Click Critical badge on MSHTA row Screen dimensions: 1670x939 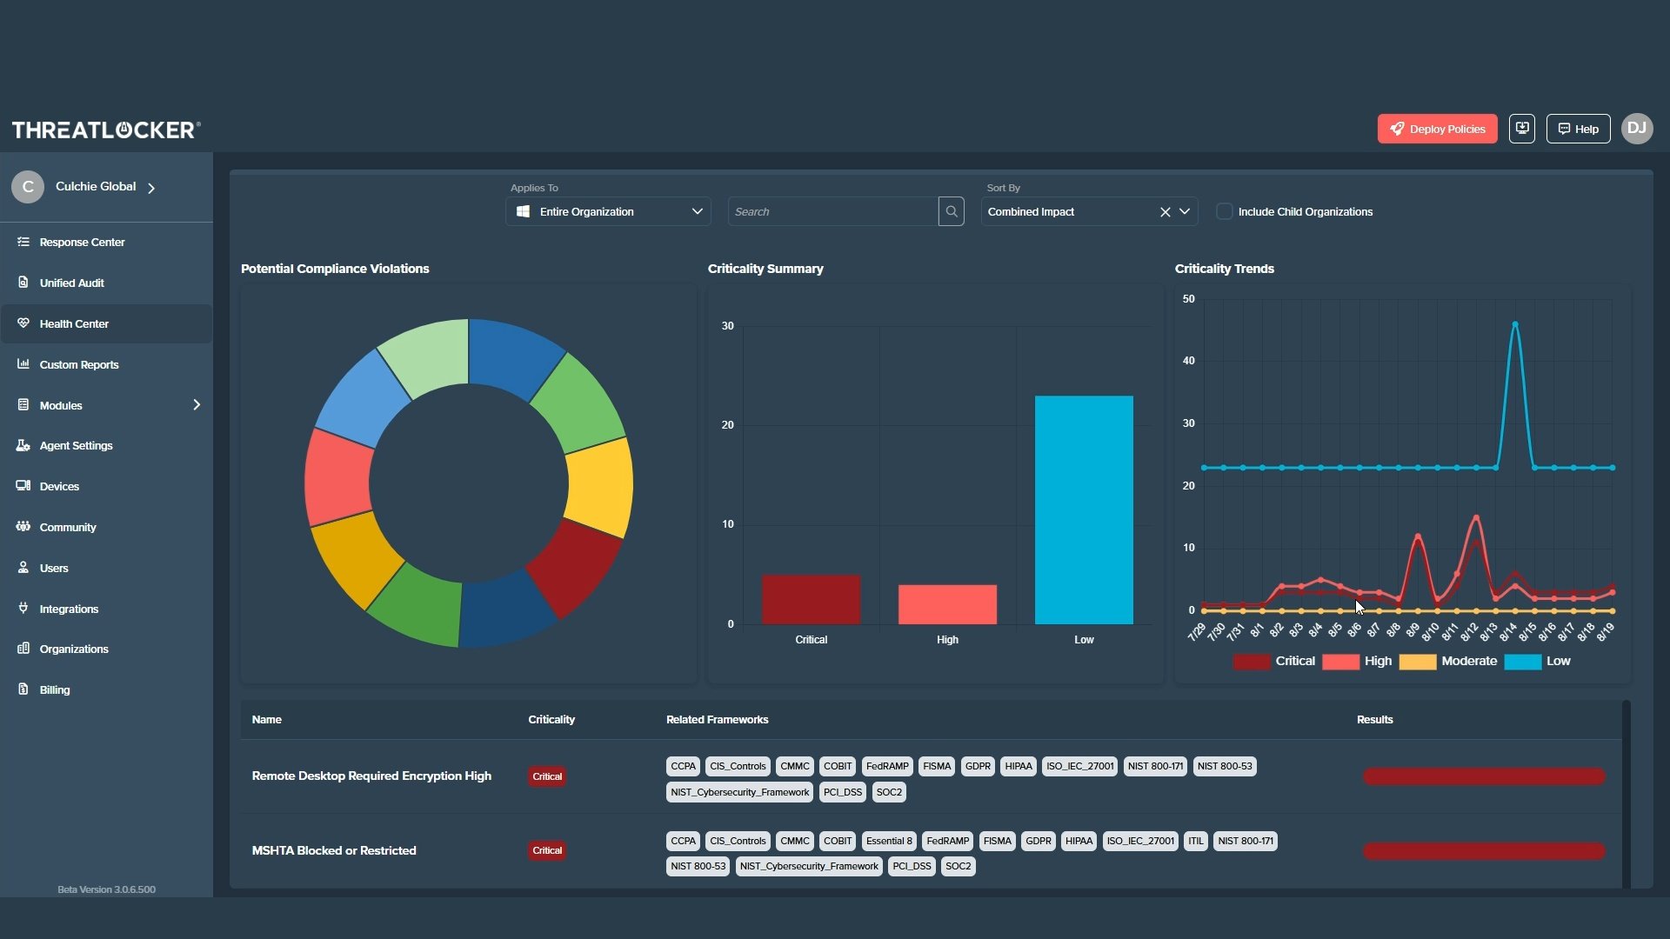point(547,850)
